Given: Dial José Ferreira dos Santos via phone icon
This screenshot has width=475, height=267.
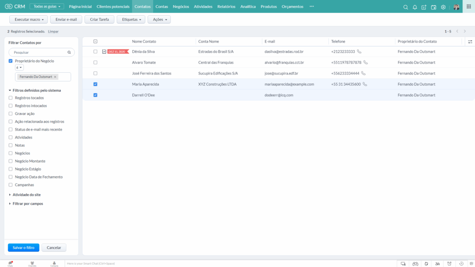Looking at the screenshot, I should pyautogui.click(x=363, y=73).
